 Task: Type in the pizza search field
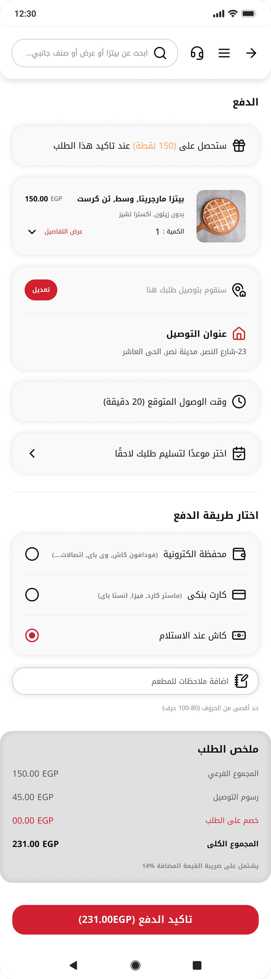click(x=87, y=53)
